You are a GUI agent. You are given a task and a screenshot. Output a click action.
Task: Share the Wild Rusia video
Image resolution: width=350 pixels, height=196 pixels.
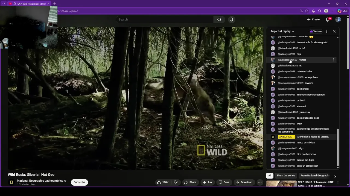pos(190,182)
